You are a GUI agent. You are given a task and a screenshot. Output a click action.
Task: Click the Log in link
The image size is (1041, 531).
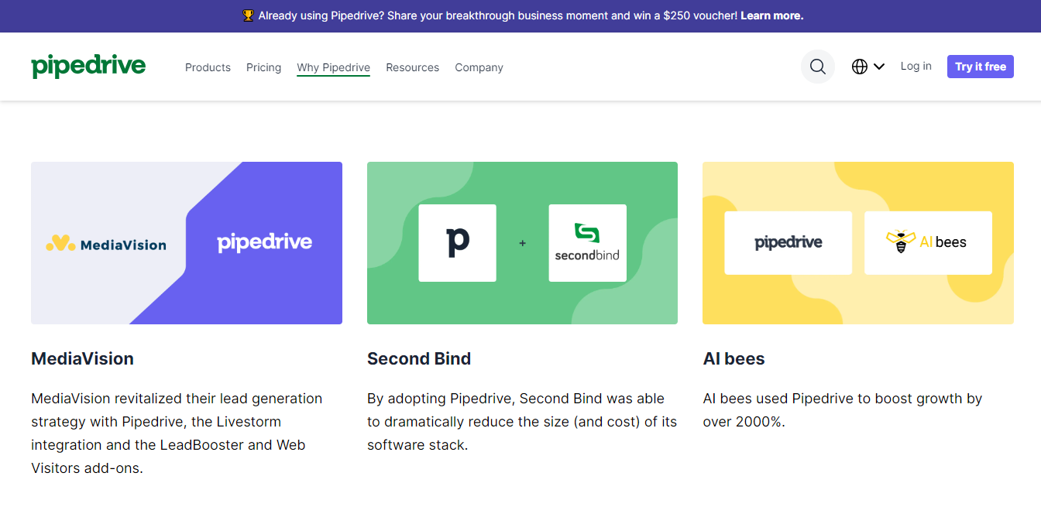point(916,67)
